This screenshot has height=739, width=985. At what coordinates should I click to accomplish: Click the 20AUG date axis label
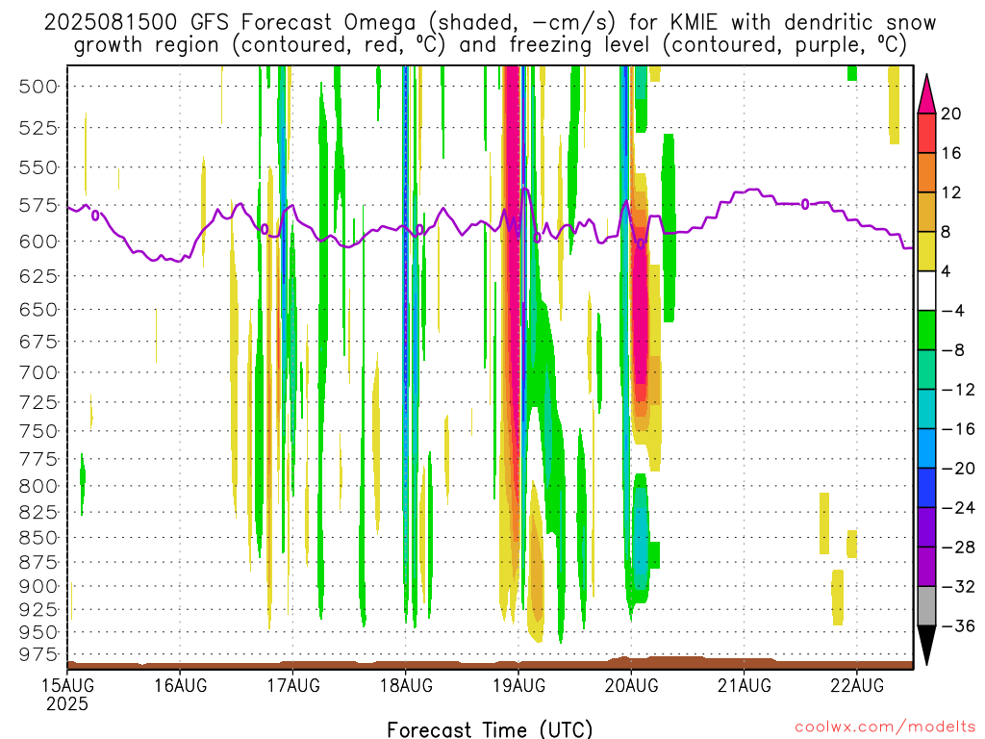pos(631,685)
